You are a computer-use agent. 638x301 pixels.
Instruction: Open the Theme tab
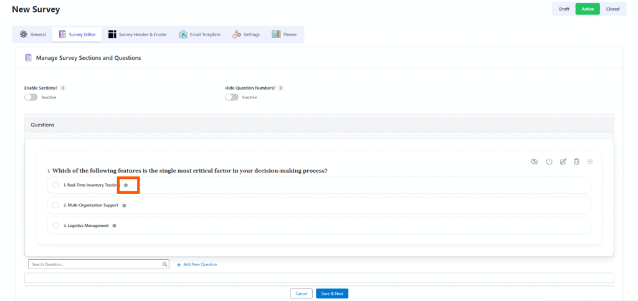tap(284, 34)
